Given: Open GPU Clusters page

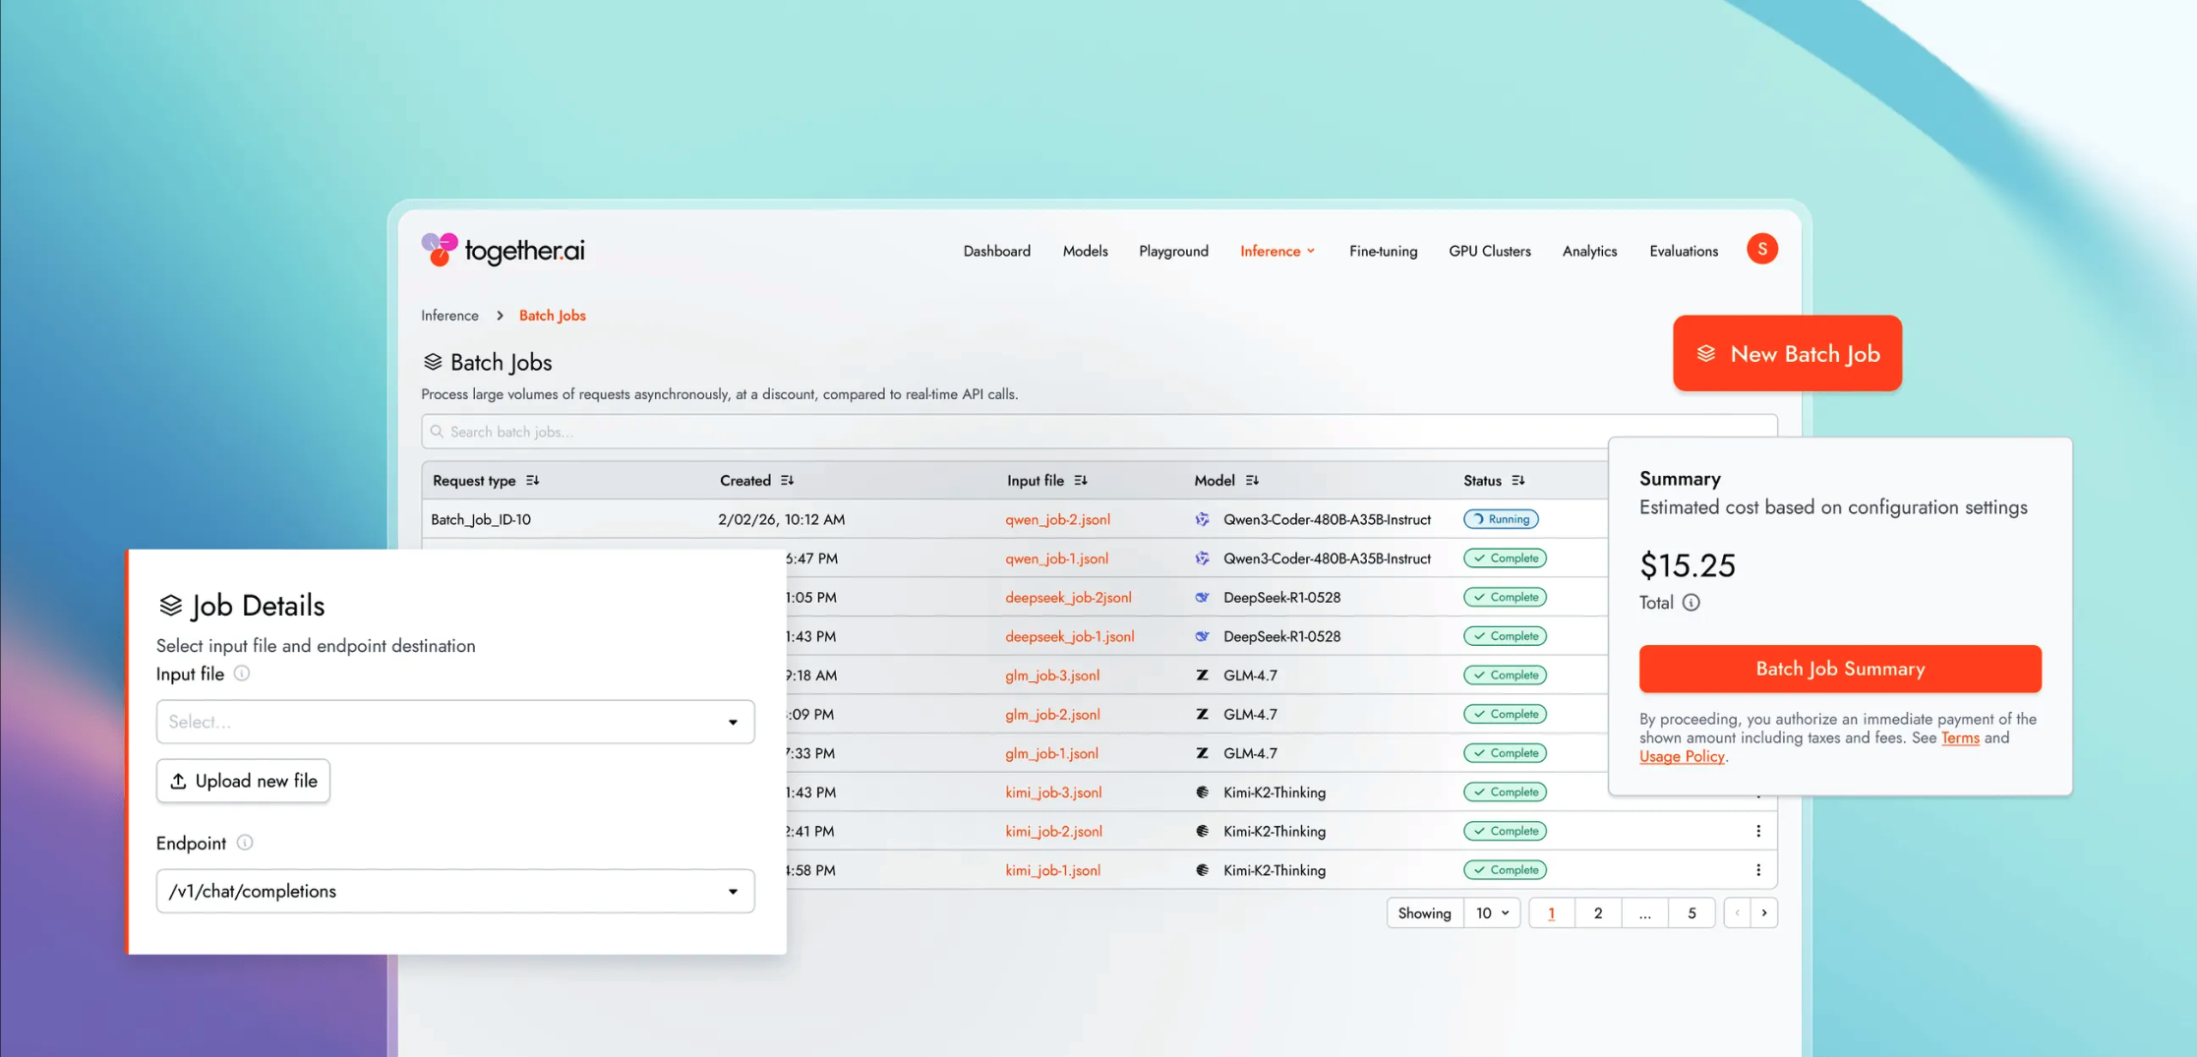Looking at the screenshot, I should pos(1489,251).
